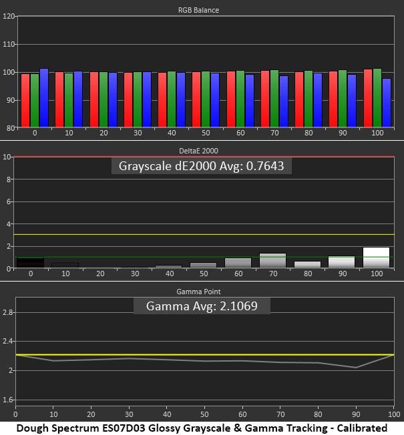404x435 pixels.
Task: Click the "90" x-axis label in Gamma chart
Action: point(356,414)
